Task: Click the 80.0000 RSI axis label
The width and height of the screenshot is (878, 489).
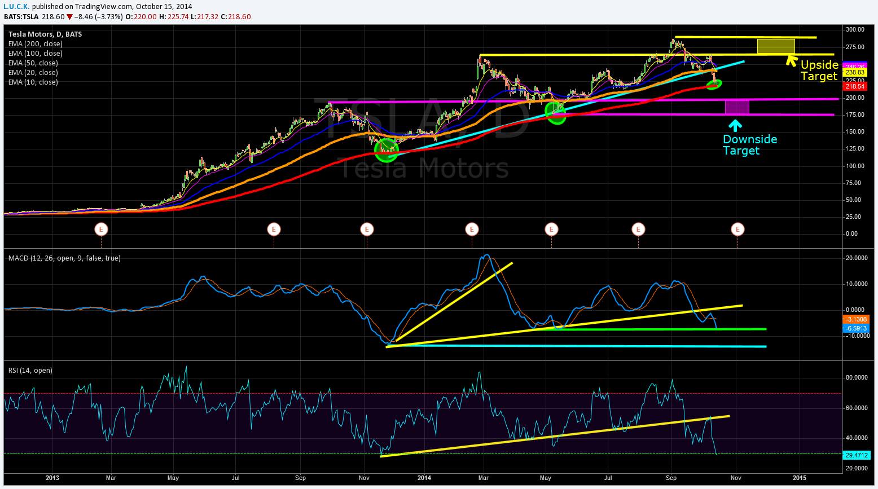Action: [x=857, y=377]
